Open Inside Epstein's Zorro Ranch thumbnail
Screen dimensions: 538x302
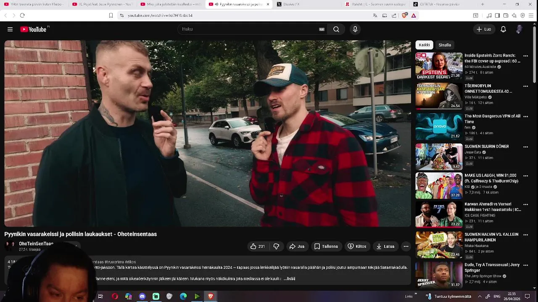pos(439,66)
